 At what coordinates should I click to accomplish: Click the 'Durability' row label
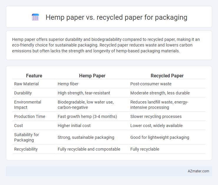coord(23,93)
